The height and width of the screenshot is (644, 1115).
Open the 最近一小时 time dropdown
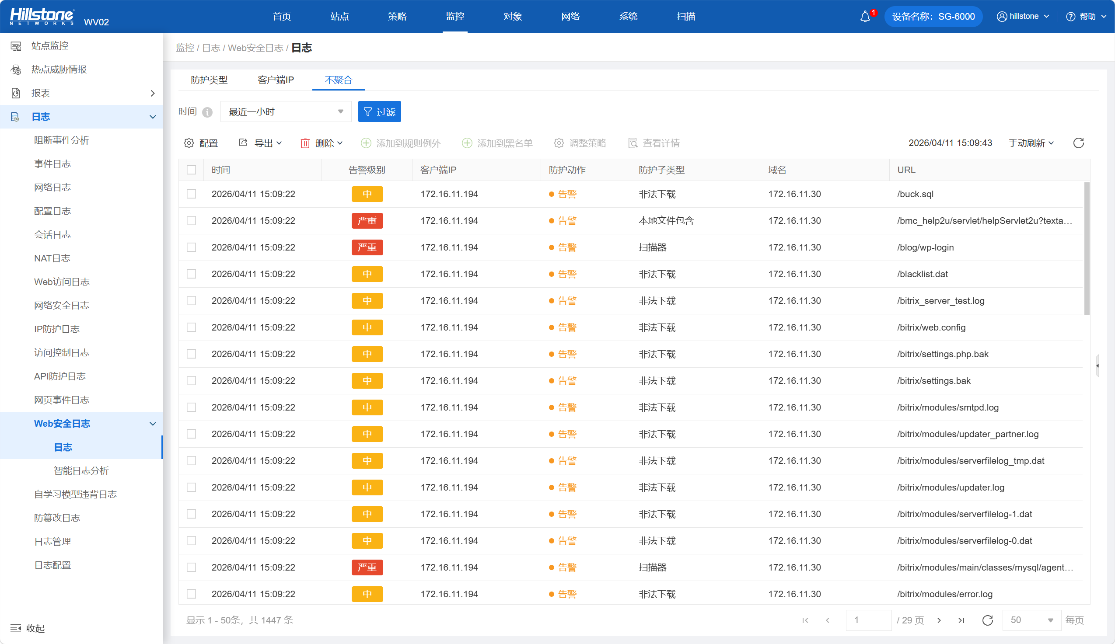pyautogui.click(x=285, y=111)
